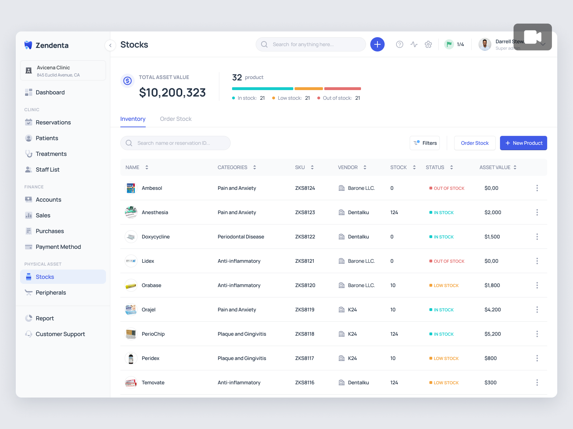Click the help question mark icon
Image resolution: width=573 pixels, height=429 pixels.
[x=399, y=44]
